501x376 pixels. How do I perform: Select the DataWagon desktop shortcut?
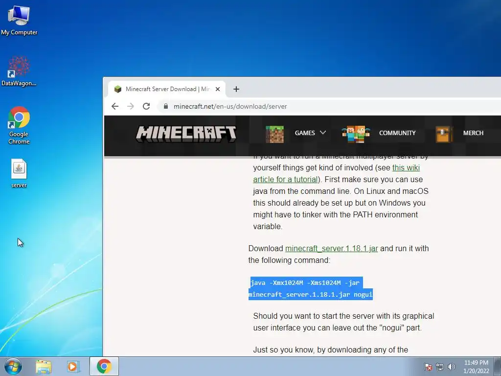click(x=19, y=71)
